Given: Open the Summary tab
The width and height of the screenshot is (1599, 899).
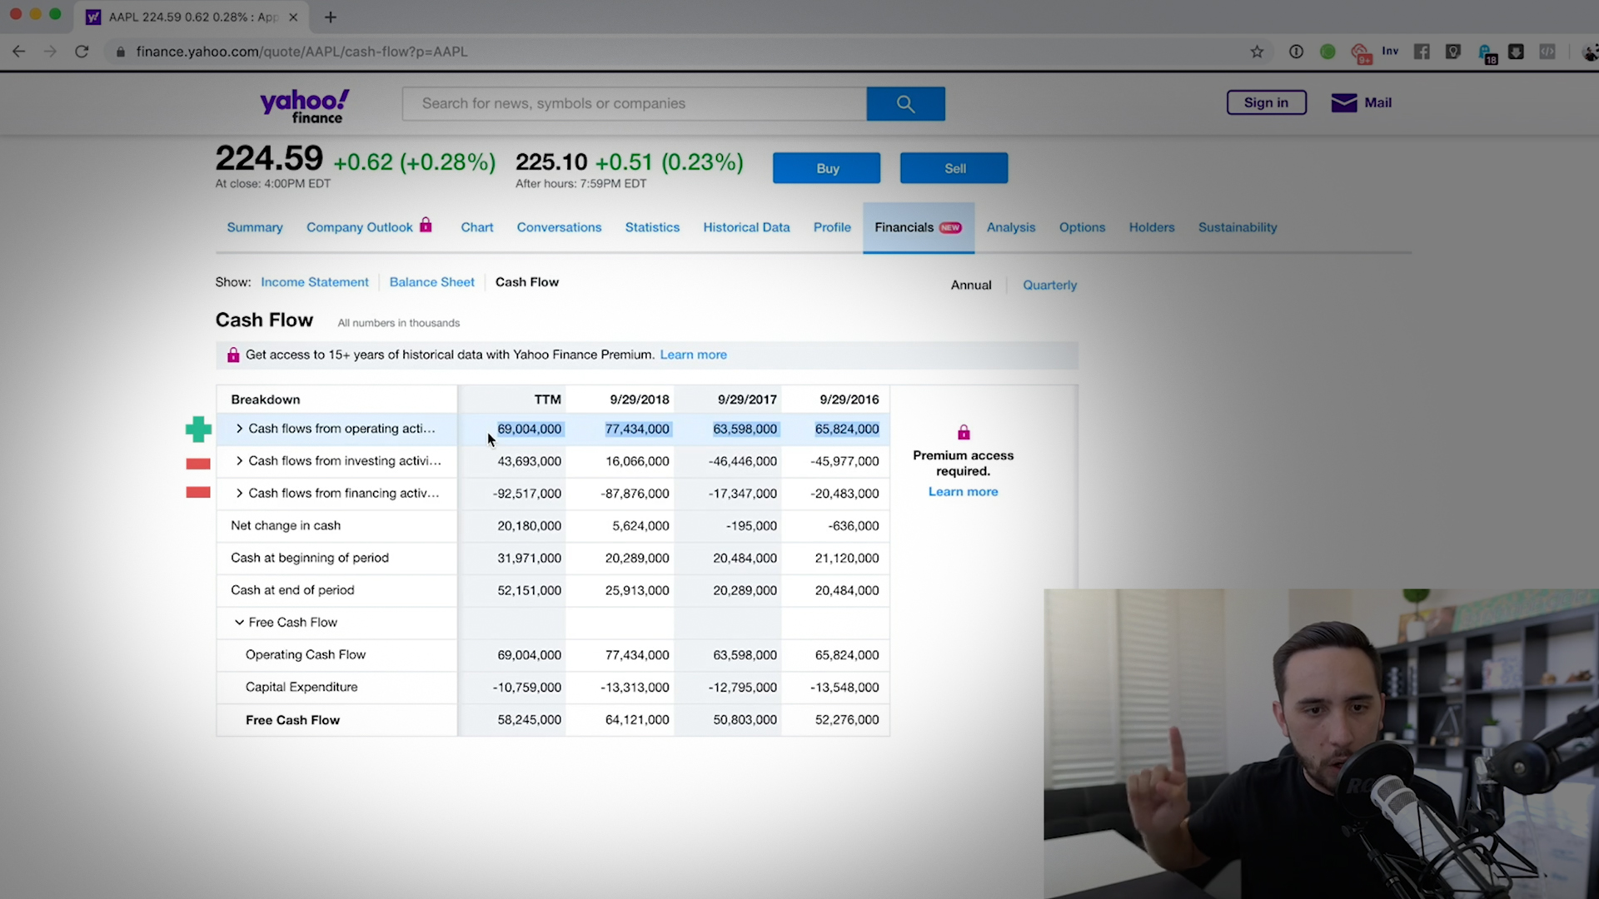Looking at the screenshot, I should coord(255,227).
